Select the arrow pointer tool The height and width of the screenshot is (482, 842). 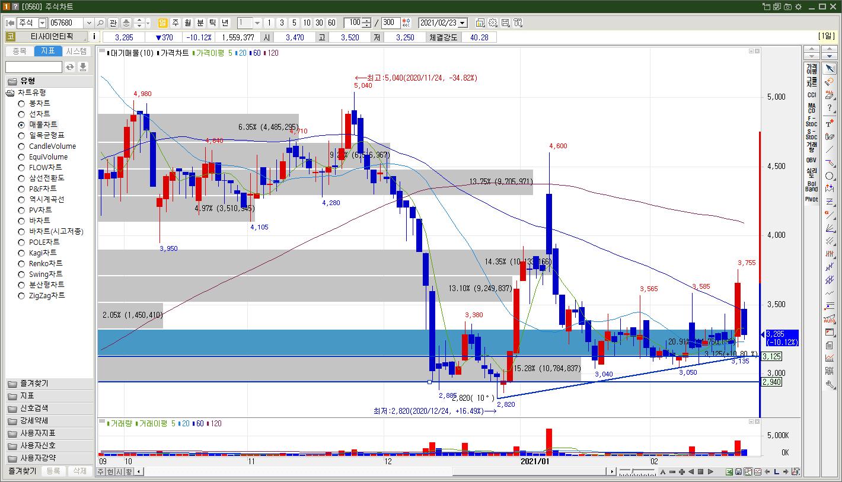click(x=829, y=68)
